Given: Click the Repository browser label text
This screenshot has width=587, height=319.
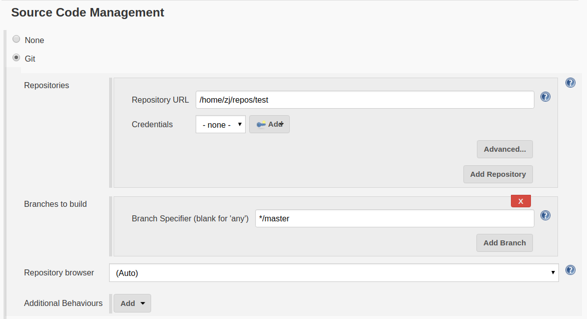Looking at the screenshot, I should coord(59,272).
